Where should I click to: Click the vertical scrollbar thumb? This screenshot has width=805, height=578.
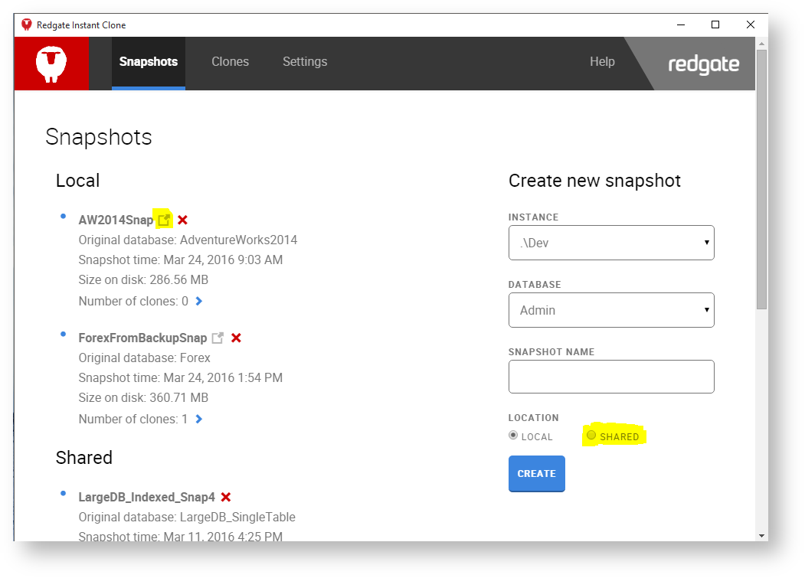(x=761, y=178)
